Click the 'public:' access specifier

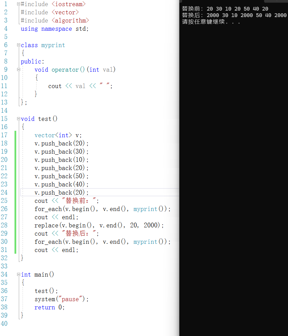32,61
